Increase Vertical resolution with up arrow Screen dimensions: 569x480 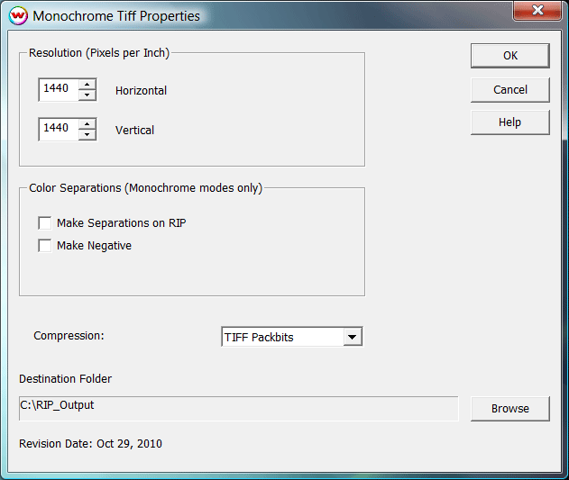coord(87,124)
